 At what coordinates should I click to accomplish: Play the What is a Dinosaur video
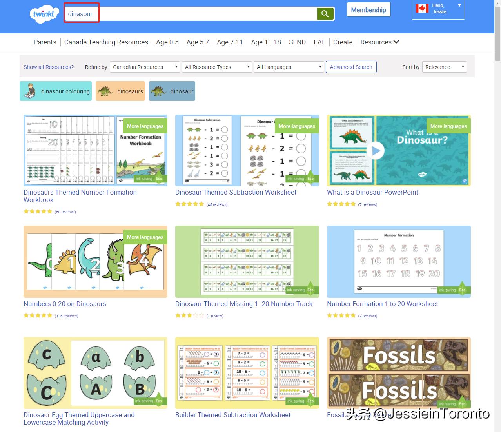376,151
